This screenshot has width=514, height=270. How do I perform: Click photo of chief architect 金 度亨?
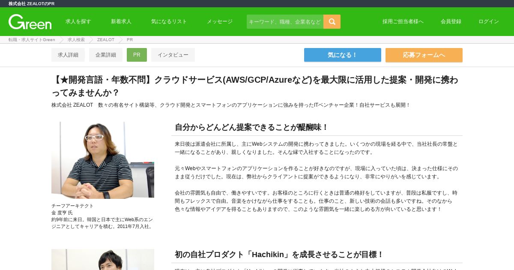(103, 160)
